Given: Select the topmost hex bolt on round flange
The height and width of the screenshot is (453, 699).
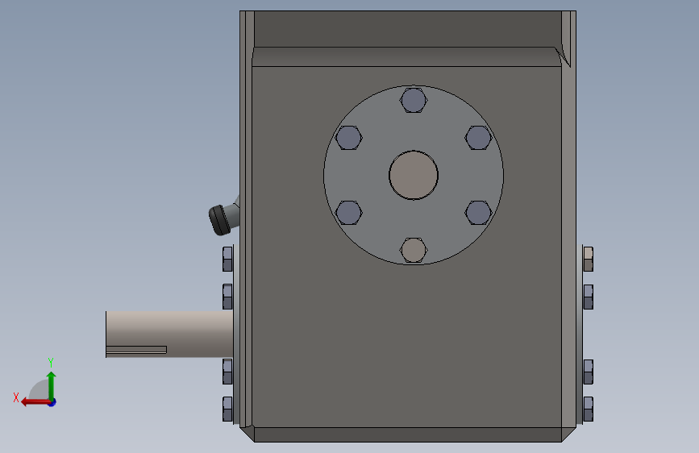Looking at the screenshot, I should (x=414, y=100).
